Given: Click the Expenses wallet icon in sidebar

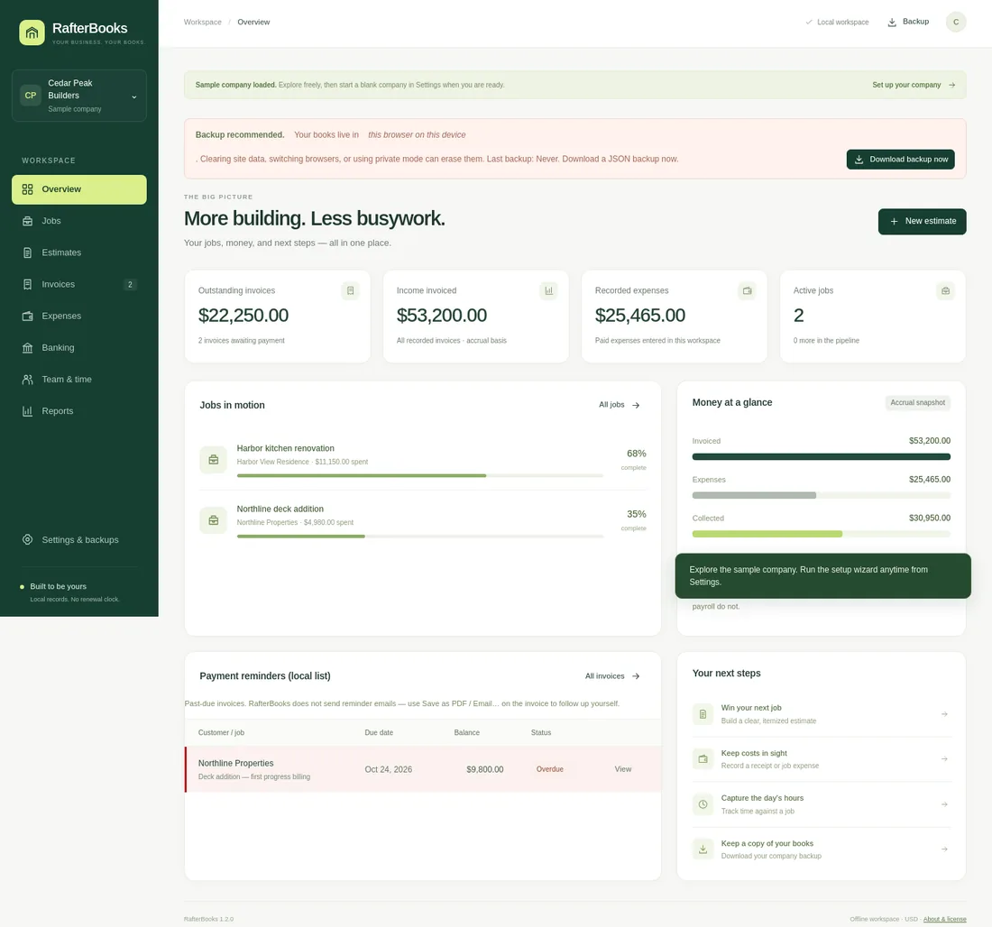Looking at the screenshot, I should click(27, 316).
